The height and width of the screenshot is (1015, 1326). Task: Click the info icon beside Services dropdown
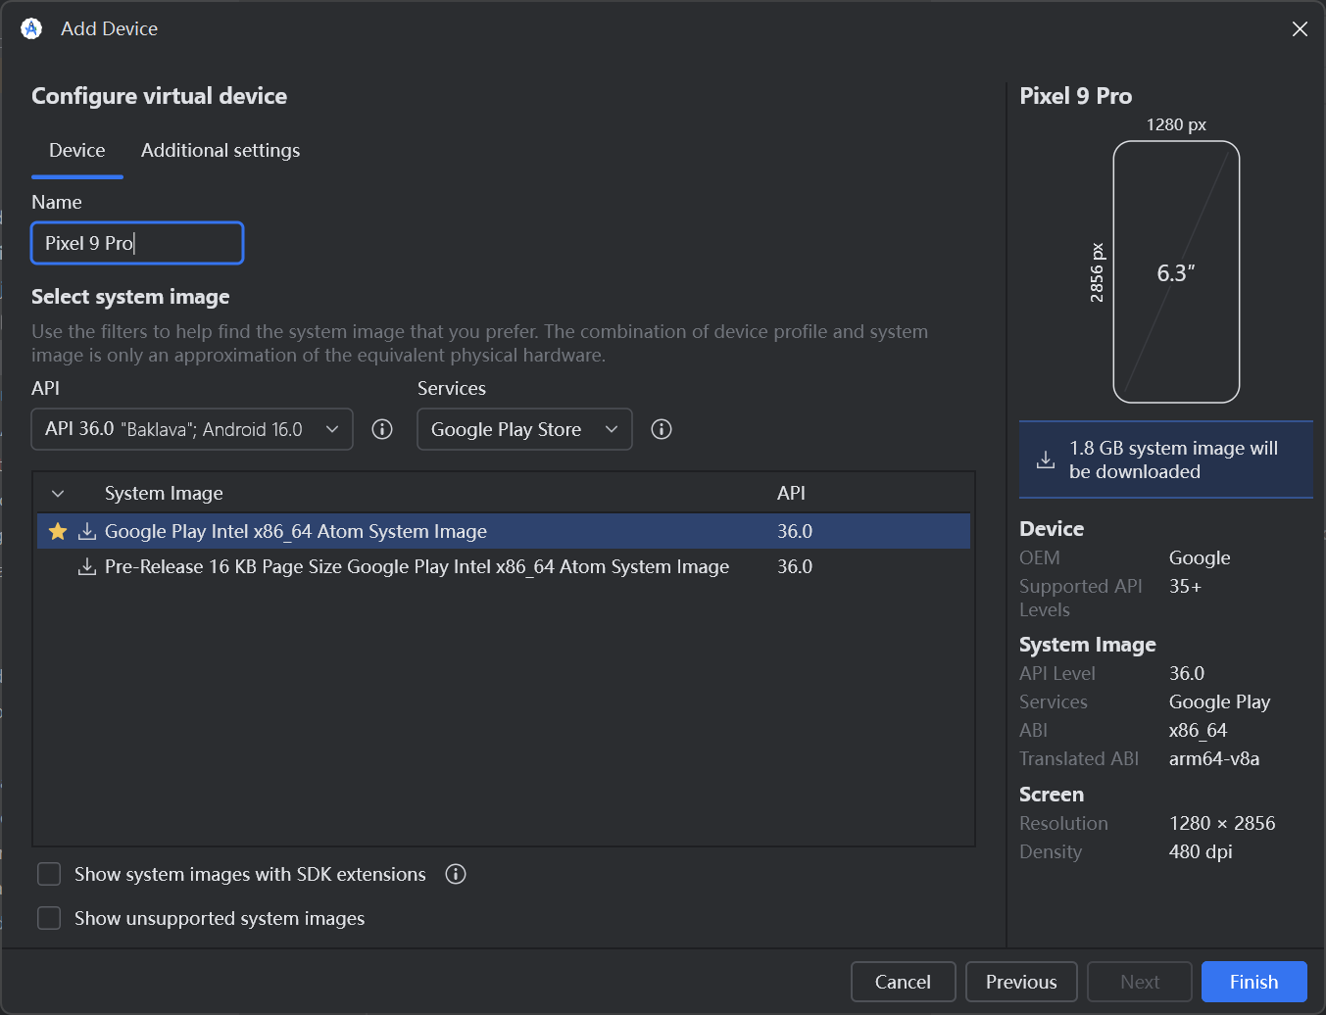662,429
